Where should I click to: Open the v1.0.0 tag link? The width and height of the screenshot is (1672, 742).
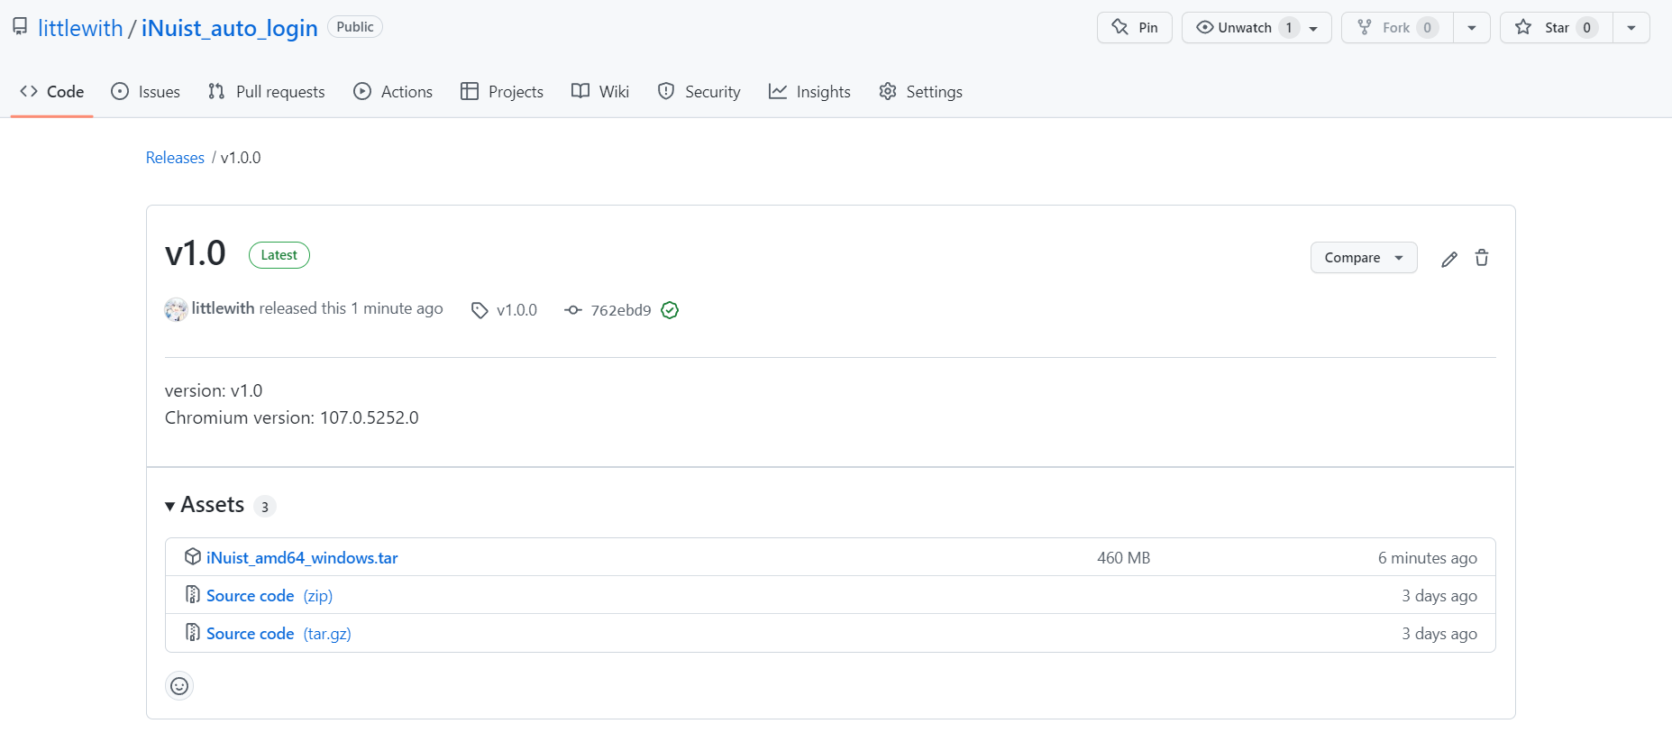(516, 310)
